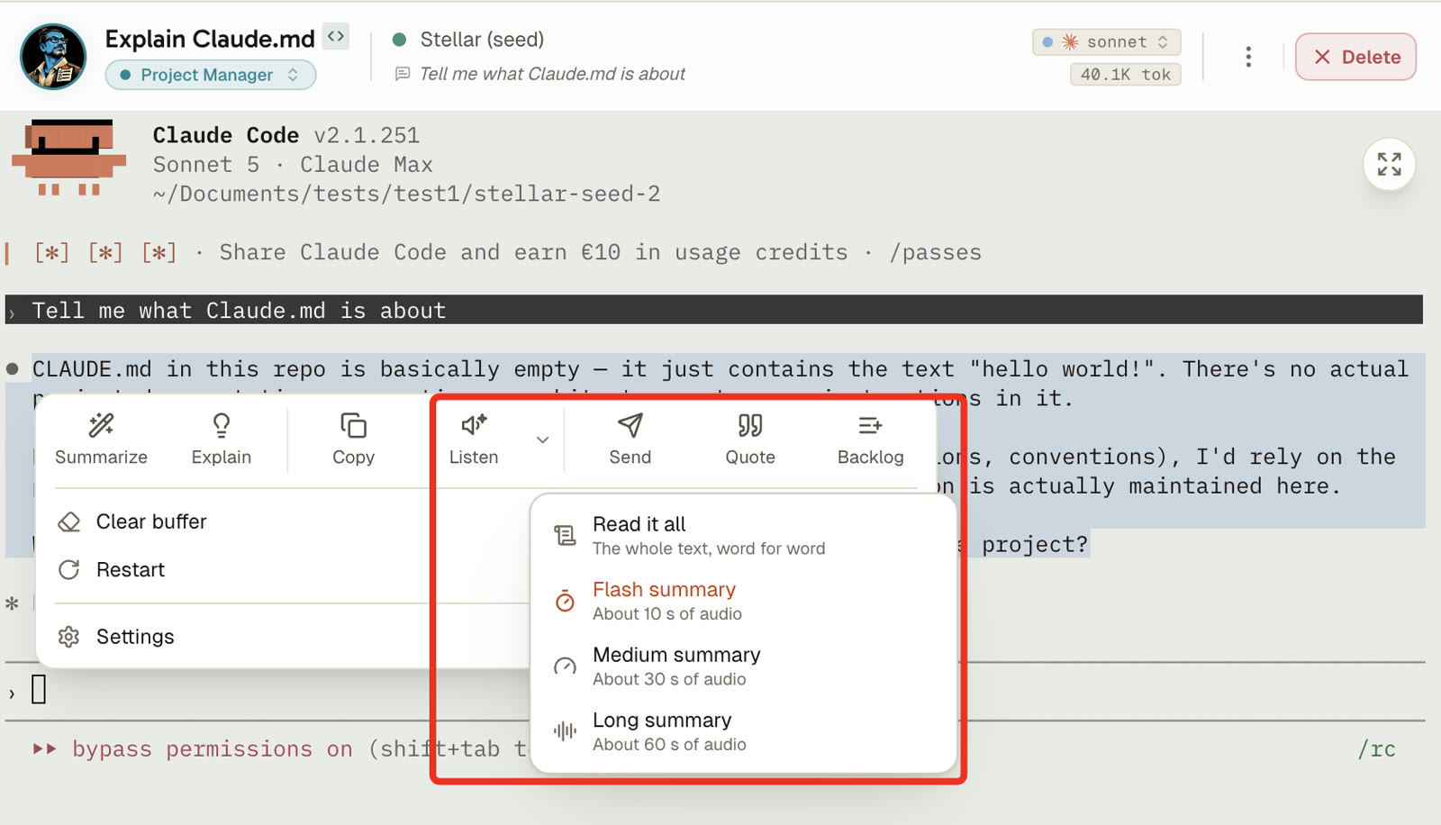Click the Sonnet 5 · Claude Max line

(x=293, y=165)
